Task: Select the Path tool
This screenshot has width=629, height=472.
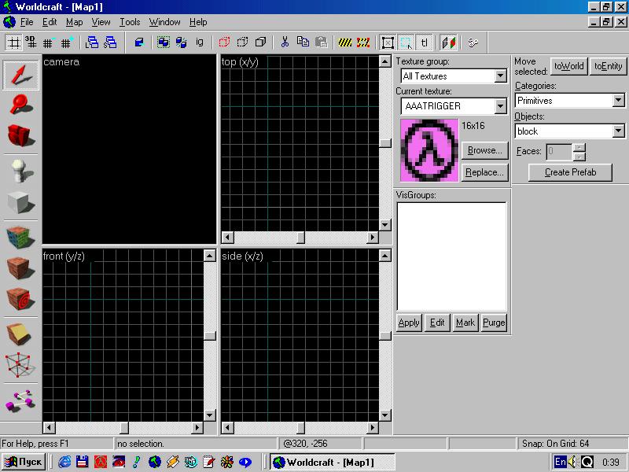Action: tap(20, 400)
